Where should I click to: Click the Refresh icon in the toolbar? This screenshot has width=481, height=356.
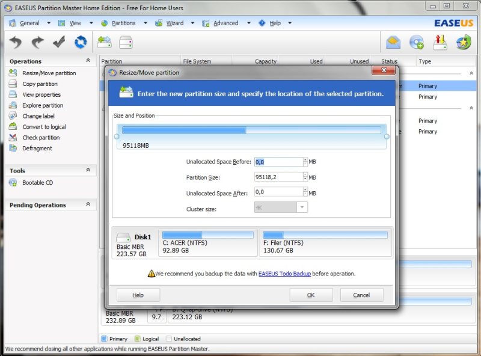(x=80, y=42)
